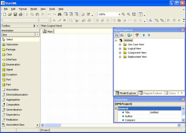This screenshot has width=186, height=133.
Task: Open the Model menu
Action: coord(34,9)
